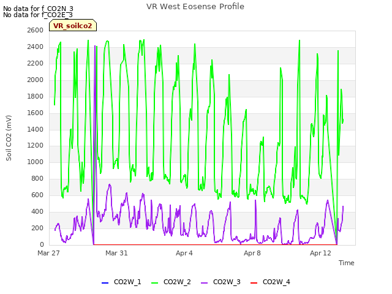Screen dimensions: 392x294
Task: Click the 'No data for f_CO2E_3' message
Action: coord(38,15)
